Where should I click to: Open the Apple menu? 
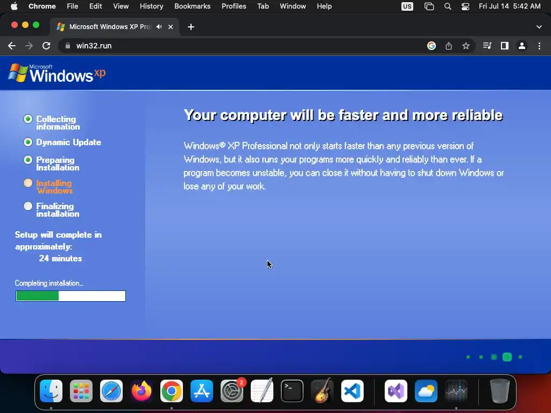14,6
